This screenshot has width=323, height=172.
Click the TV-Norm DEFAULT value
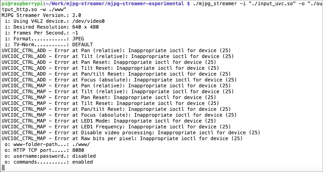pos(83,45)
